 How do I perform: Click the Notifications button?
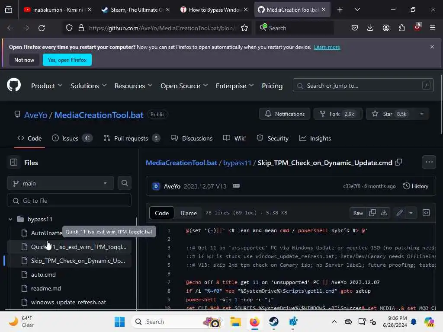coord(285,114)
